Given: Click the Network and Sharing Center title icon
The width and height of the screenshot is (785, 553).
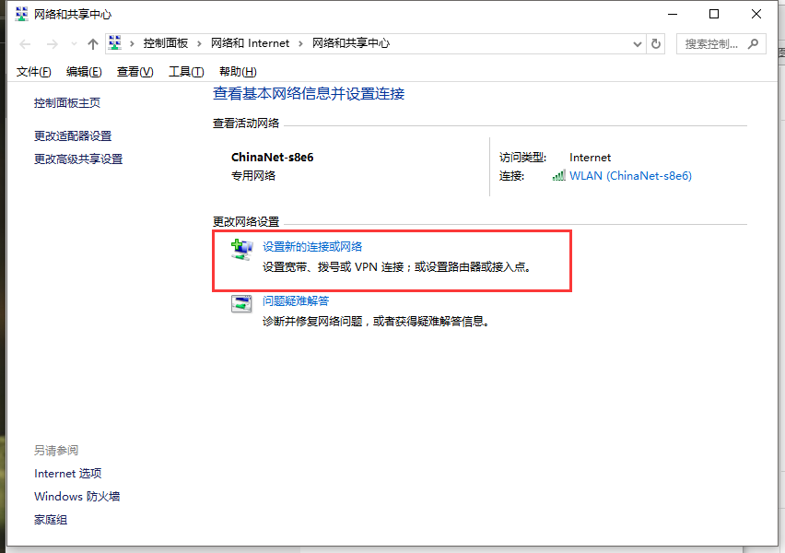Looking at the screenshot, I should pos(21,14).
